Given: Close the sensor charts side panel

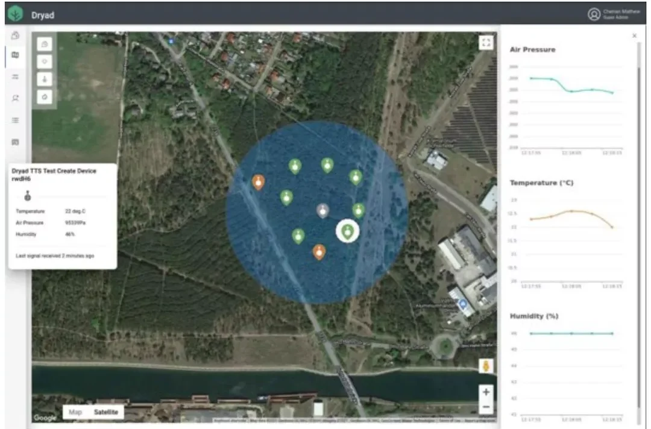Looking at the screenshot, I should point(634,36).
